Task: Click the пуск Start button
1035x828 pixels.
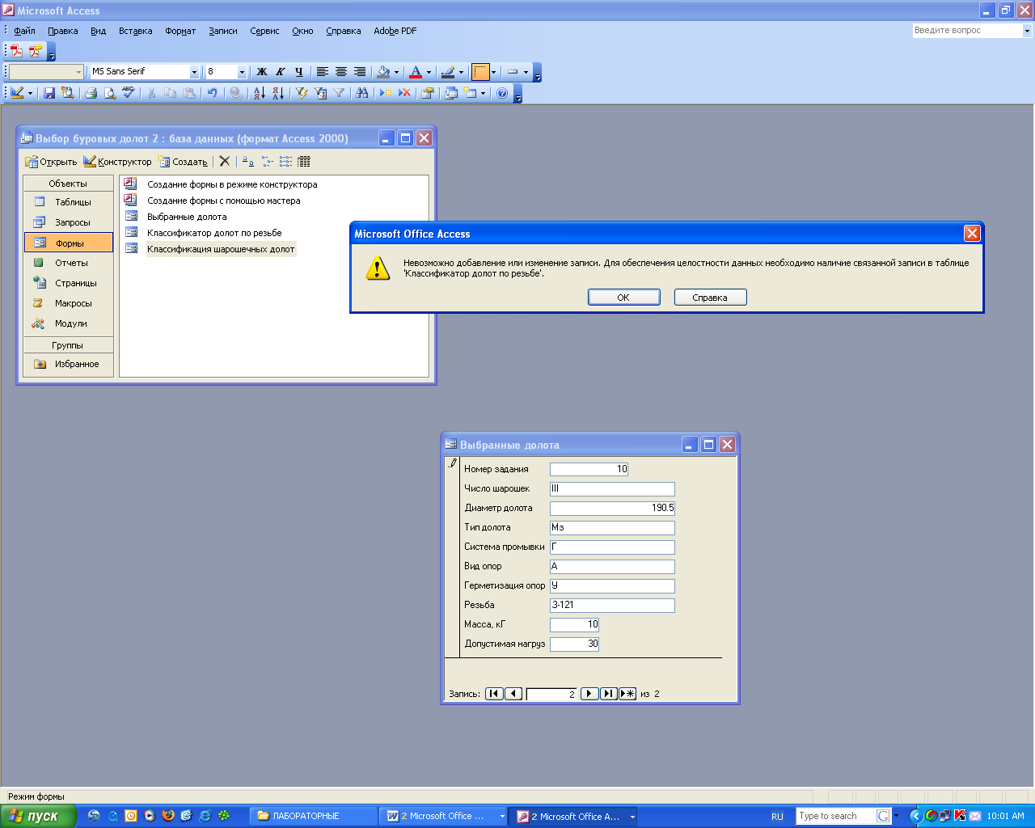Action: point(38,816)
